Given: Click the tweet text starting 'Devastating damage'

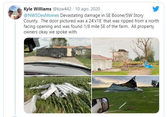Looking at the screenshot, I should pyautogui.click(x=91, y=24).
